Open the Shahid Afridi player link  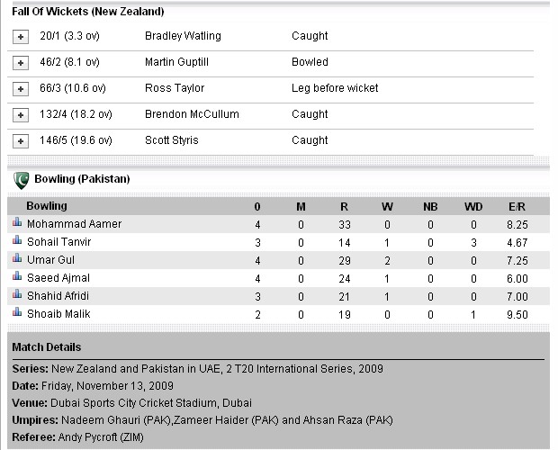click(x=58, y=295)
